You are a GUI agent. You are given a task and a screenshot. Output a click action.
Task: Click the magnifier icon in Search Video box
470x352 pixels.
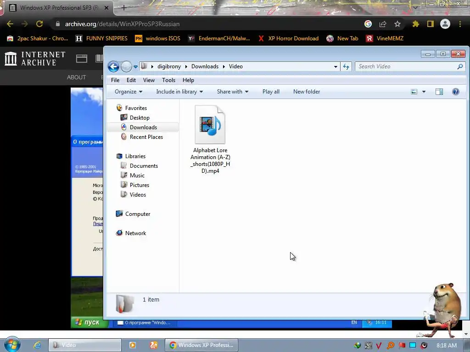(x=460, y=66)
